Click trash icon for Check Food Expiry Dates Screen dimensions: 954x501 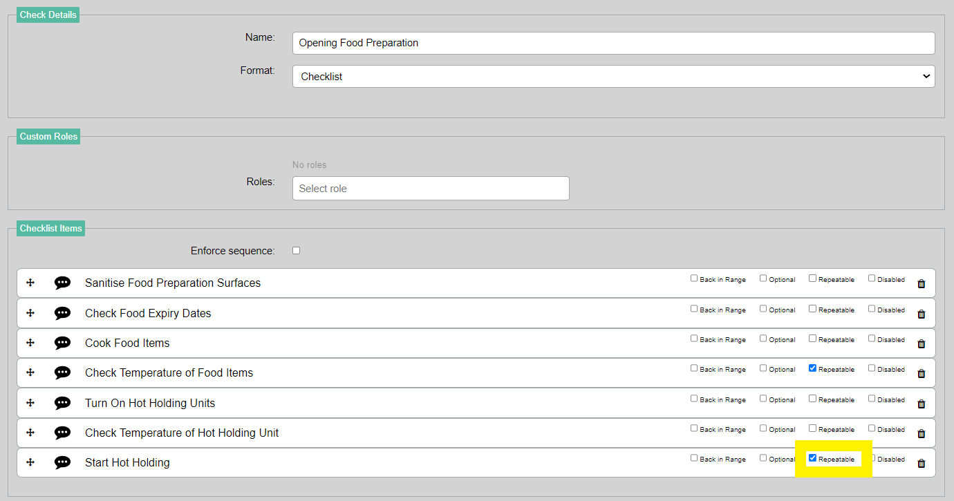point(921,314)
